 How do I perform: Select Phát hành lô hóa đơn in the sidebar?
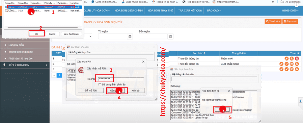coord(21,58)
